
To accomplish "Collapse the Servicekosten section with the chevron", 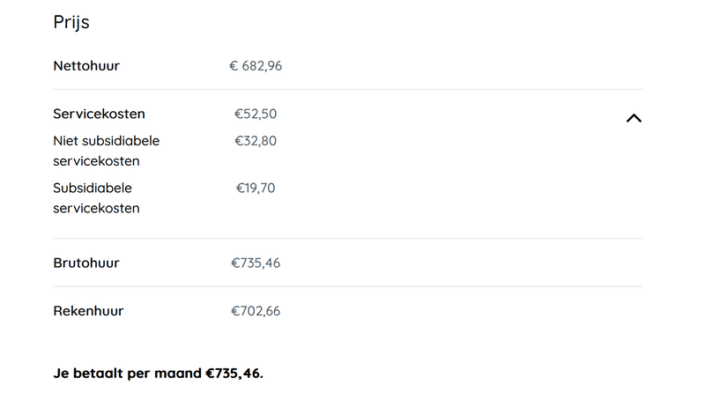I will [x=634, y=118].
